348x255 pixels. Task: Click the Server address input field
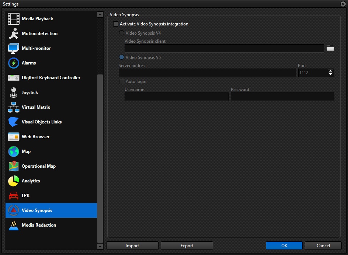[207, 73]
